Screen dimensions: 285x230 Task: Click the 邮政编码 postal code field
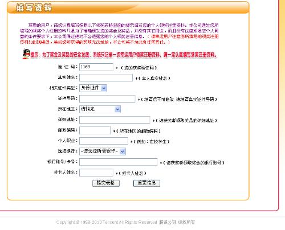(95, 130)
